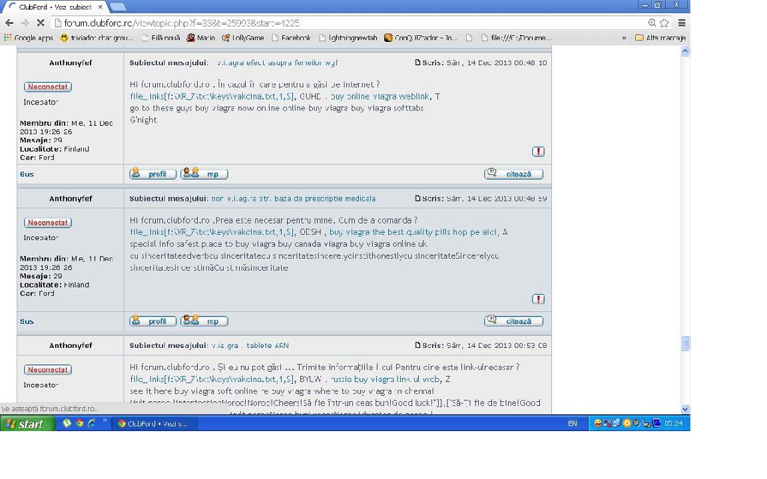Report the post written at 00:48:10
The image size is (767, 479).
(538, 152)
